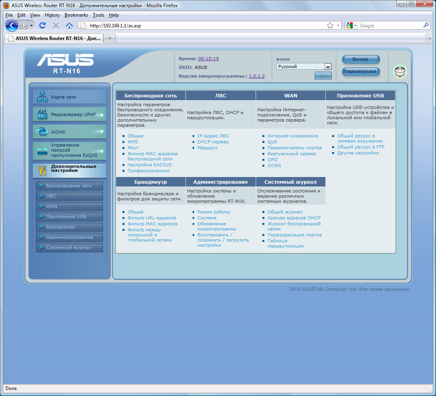Click the Дополнительные настройки tools icon
The width and height of the screenshot is (436, 396).
pyautogui.click(x=42, y=170)
